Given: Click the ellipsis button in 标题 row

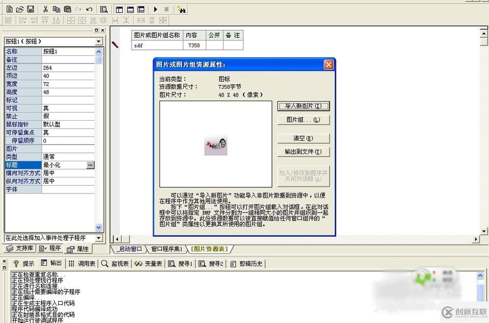Looking at the screenshot, I should (90, 165).
